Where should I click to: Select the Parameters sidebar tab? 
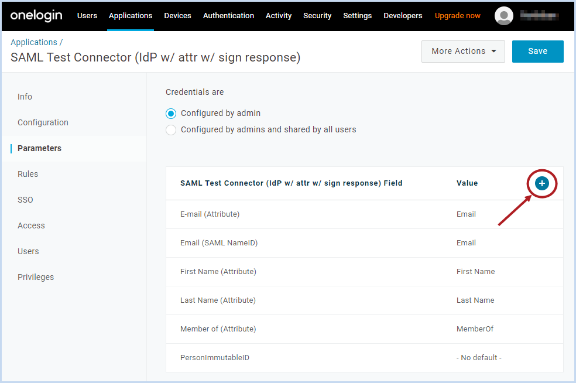(x=39, y=148)
